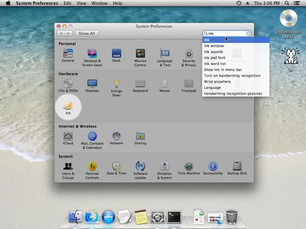Open Mission Control preferences

coord(140,58)
